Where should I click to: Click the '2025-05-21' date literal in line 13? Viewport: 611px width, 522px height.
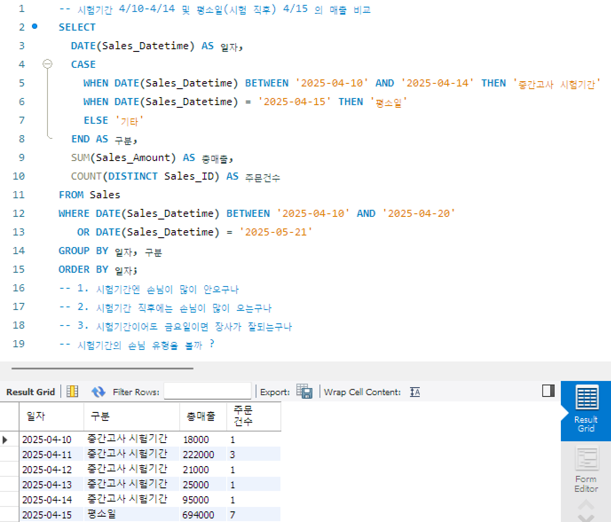[x=276, y=232]
